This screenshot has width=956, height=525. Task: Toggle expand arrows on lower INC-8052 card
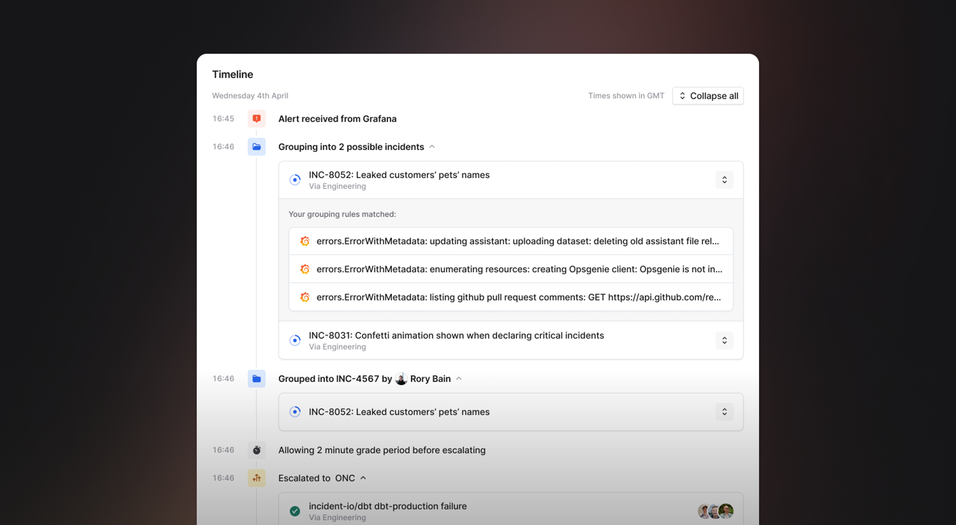(x=724, y=412)
